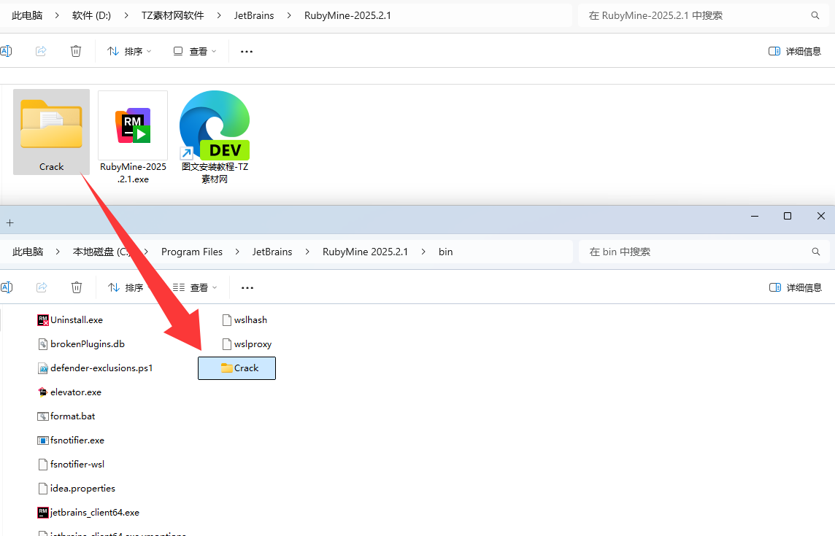This screenshot has width=835, height=536.
Task: Click the delete icon in the bin window toolbar
Action: (77, 287)
